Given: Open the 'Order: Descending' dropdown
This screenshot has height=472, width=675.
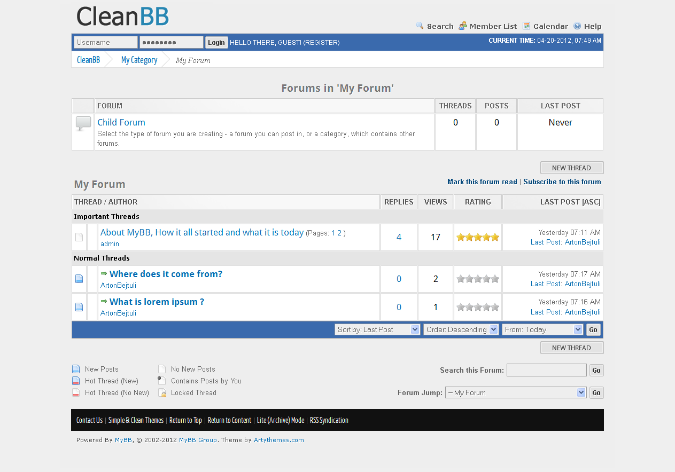Looking at the screenshot, I should [x=461, y=329].
